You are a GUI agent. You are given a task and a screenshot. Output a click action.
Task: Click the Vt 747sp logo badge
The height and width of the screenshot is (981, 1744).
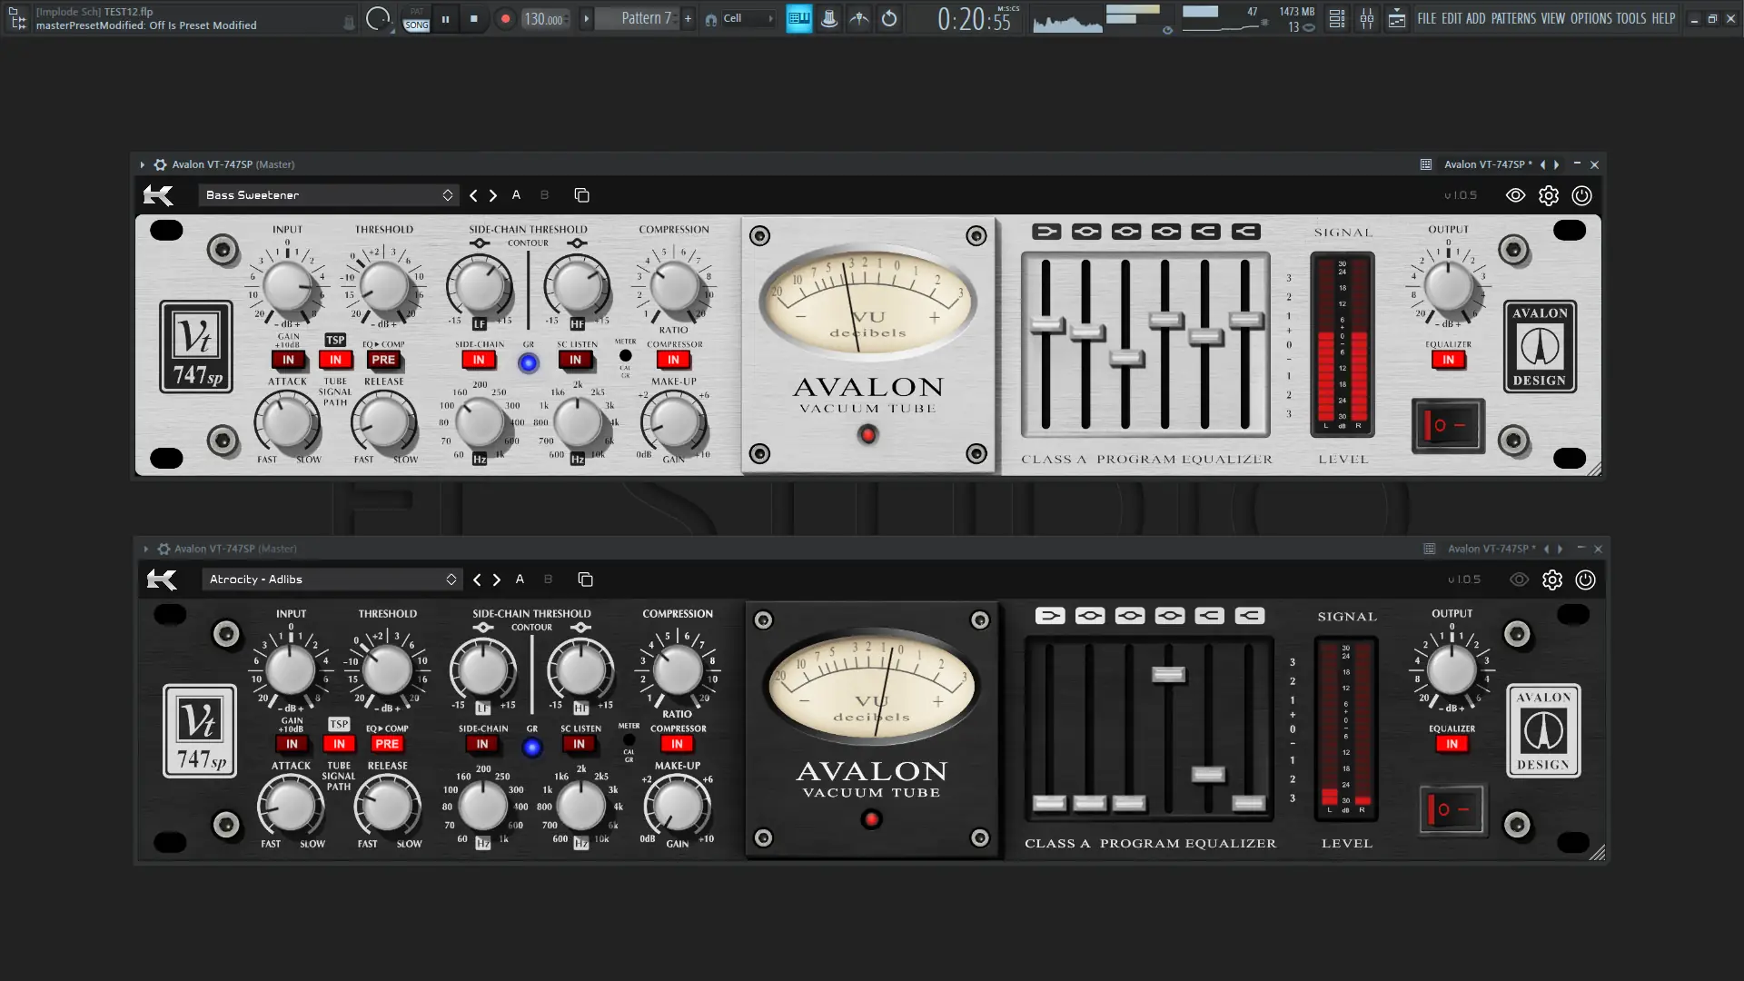tap(195, 346)
